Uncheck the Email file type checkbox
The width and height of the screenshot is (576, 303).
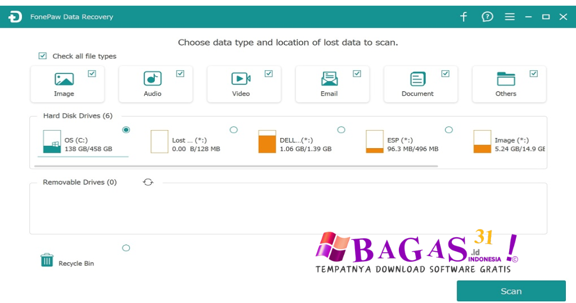[357, 74]
